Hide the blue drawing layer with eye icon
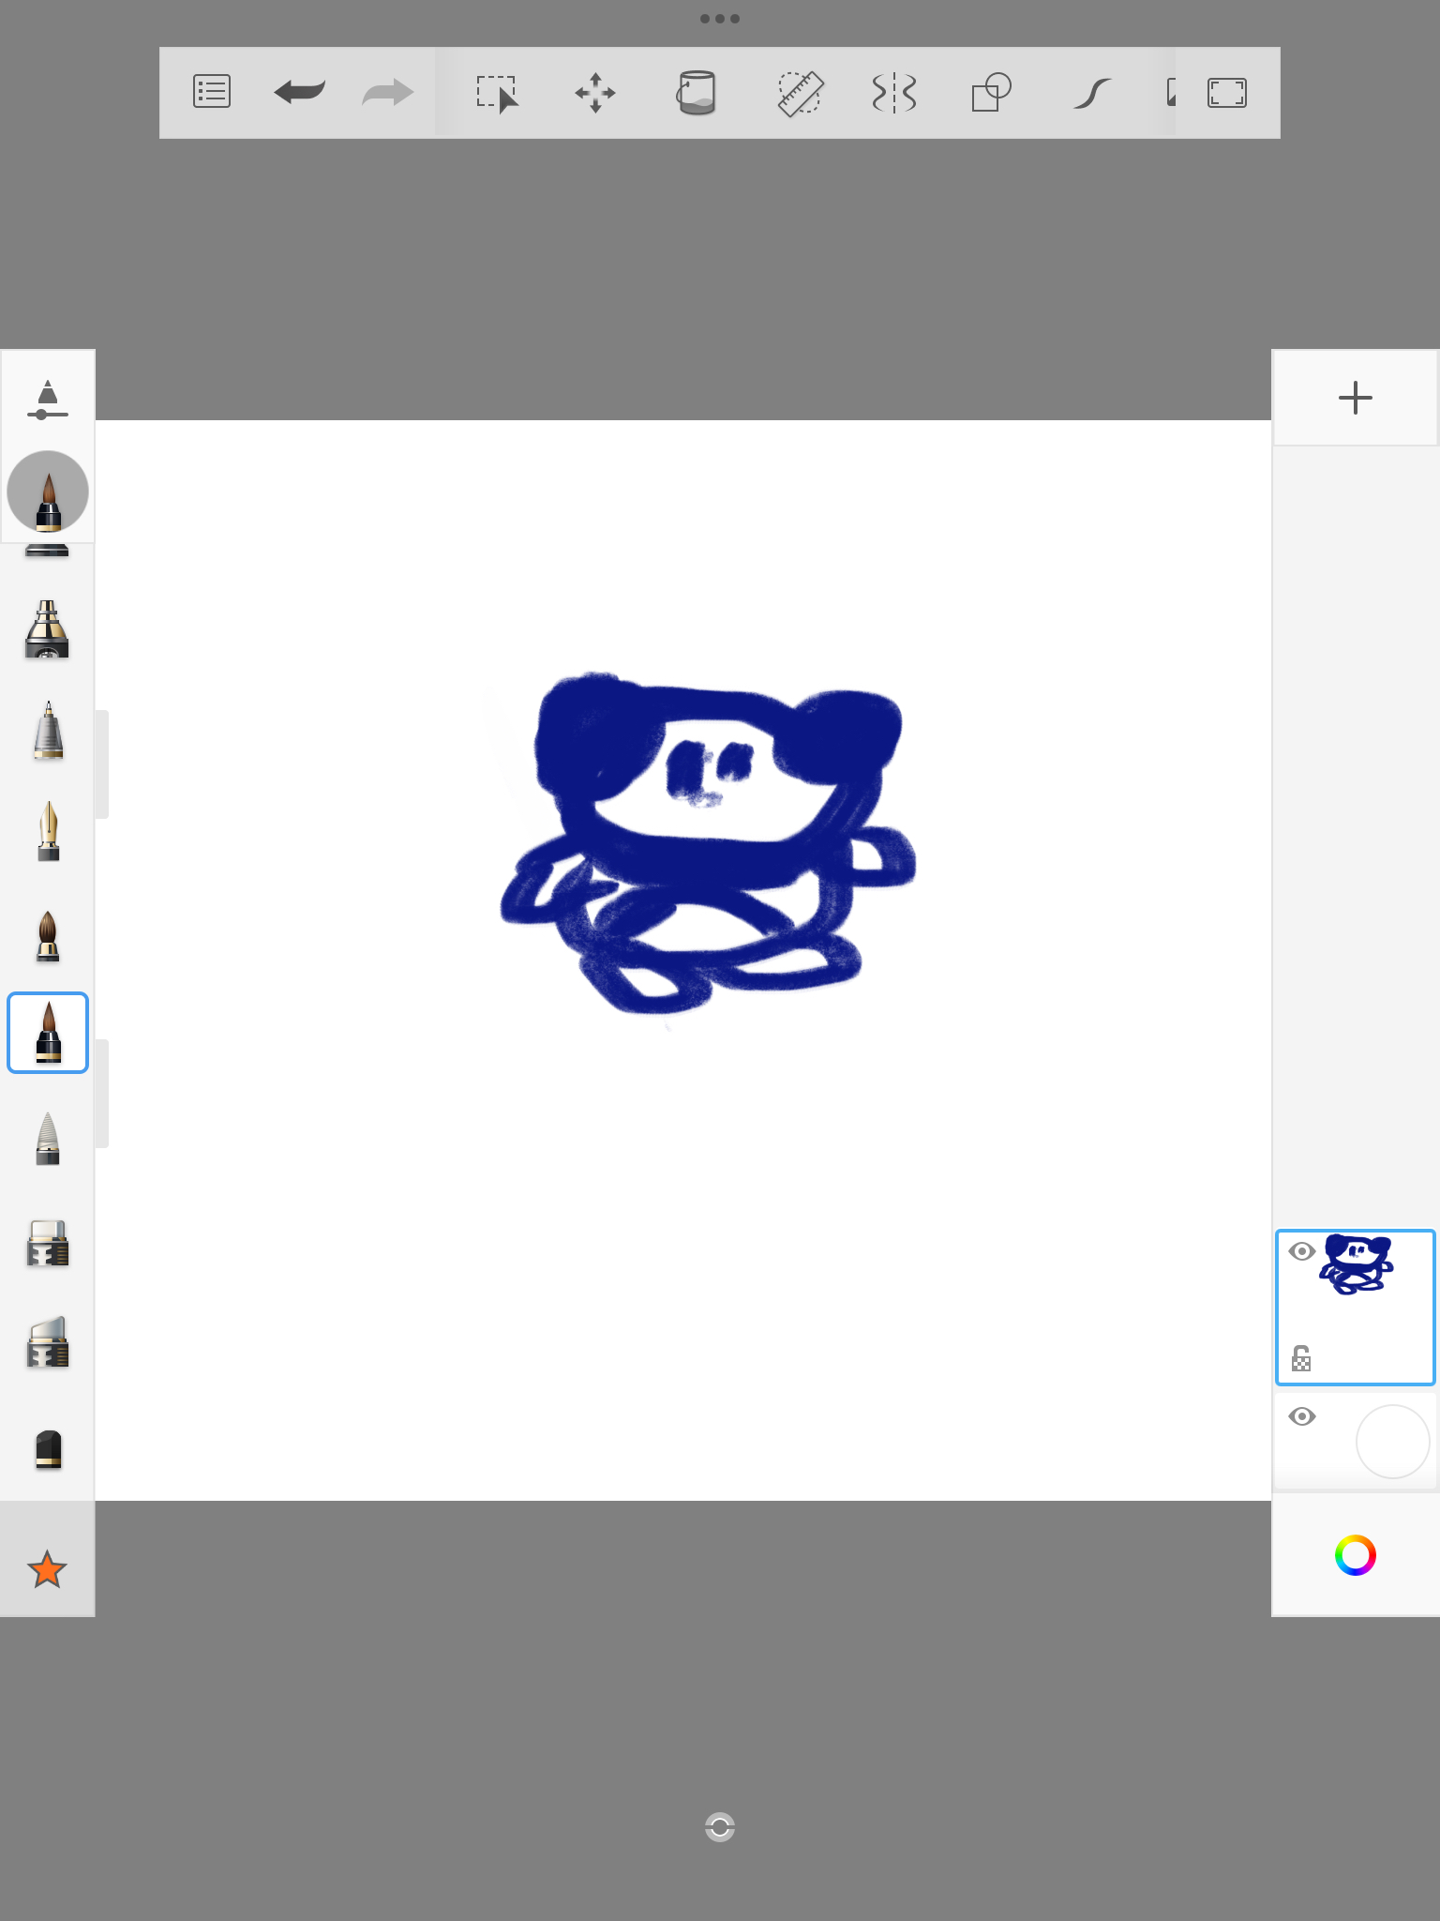The height and width of the screenshot is (1921, 1440). click(x=1301, y=1251)
